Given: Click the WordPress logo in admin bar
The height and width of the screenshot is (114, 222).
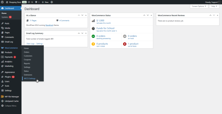Looking at the screenshot, I should (2, 2).
